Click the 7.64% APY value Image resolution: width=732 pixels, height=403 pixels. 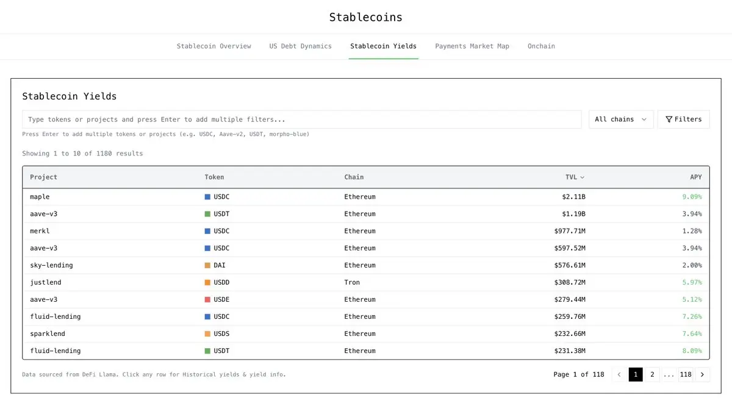click(692, 333)
